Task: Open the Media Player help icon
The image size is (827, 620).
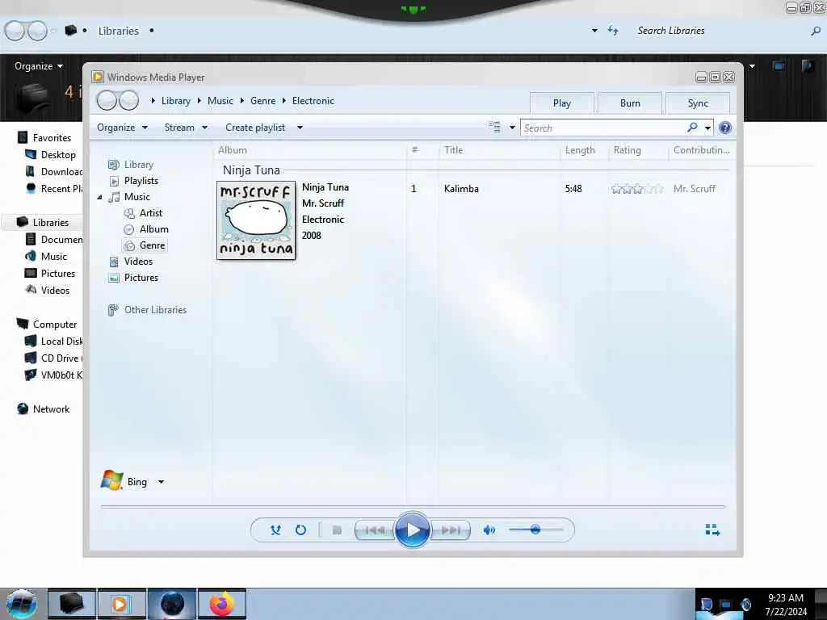Action: coord(725,128)
